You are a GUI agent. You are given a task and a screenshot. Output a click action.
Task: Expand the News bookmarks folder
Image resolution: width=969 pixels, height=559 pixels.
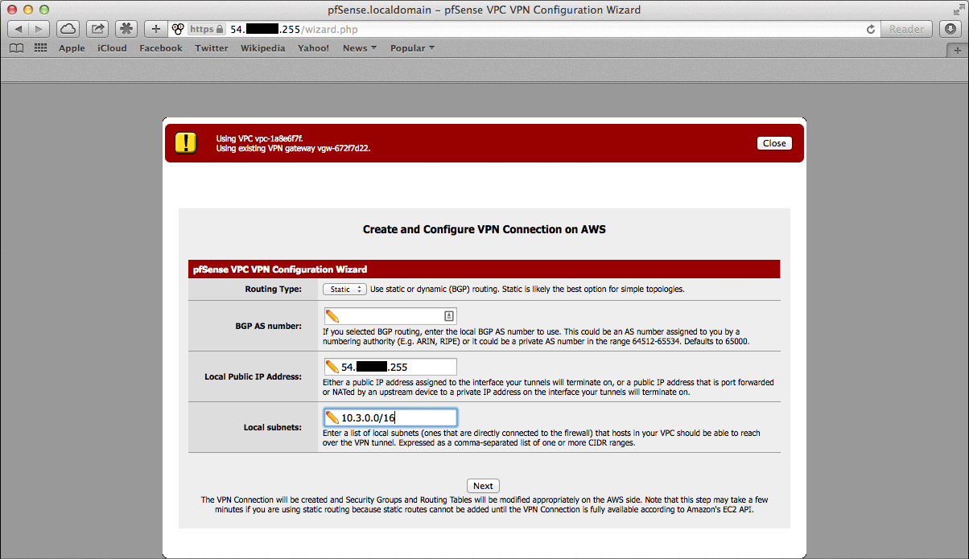pos(359,48)
